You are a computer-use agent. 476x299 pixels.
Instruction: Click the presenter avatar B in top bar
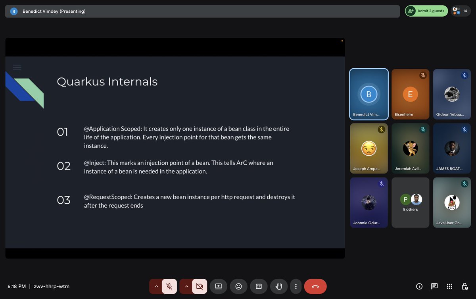[x=14, y=11]
